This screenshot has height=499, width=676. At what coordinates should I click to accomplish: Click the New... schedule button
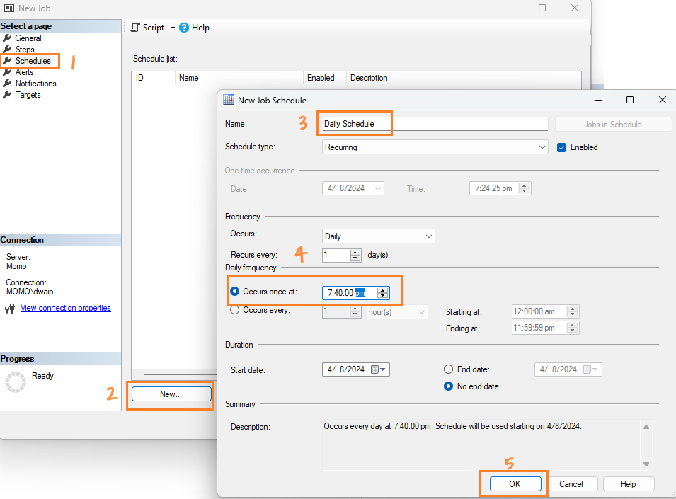pos(171,394)
